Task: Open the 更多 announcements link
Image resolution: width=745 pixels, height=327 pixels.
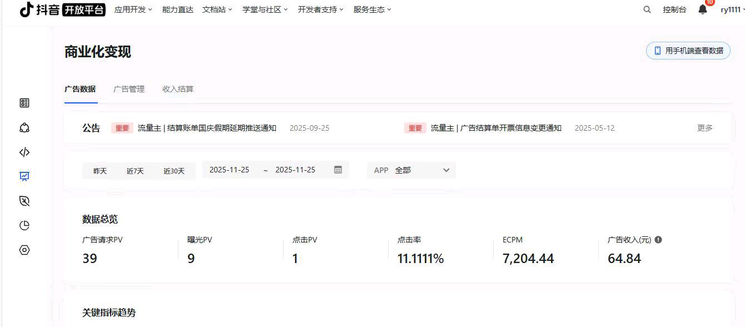Action: 704,127
